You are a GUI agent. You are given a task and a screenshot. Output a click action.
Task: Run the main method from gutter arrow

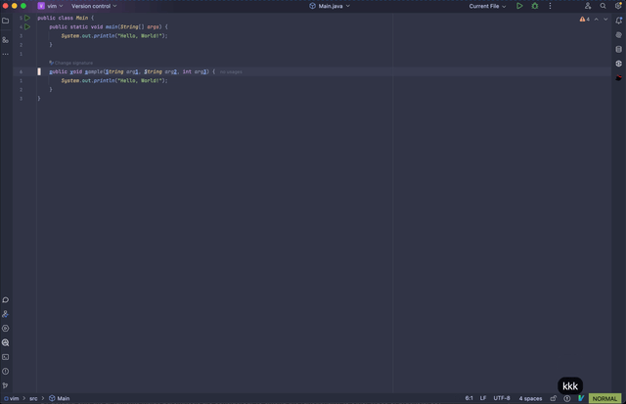coord(27,26)
